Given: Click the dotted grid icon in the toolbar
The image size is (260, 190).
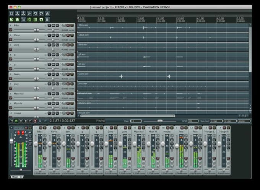Looking at the screenshot, I should [x=23, y=19].
